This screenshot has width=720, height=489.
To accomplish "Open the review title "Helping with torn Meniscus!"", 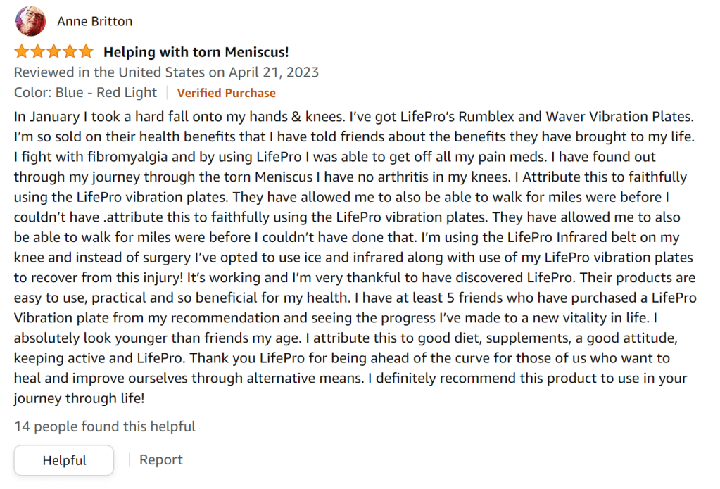I will pyautogui.click(x=196, y=52).
